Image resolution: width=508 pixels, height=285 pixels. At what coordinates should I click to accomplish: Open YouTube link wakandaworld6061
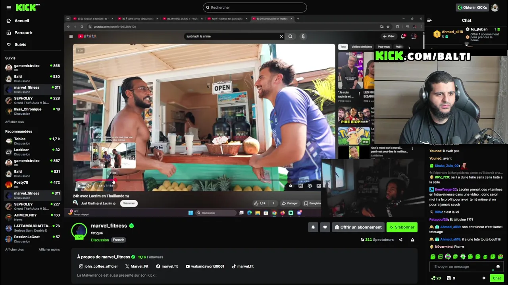click(x=205, y=266)
